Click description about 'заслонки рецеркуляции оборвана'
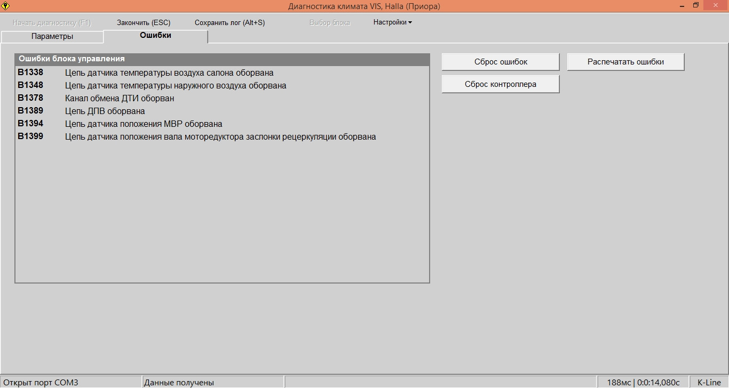Screen dimensions: 729x388 220,137
